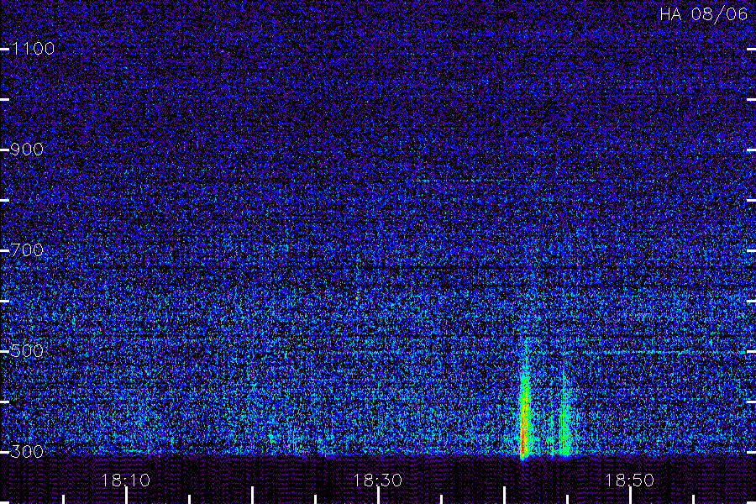The image size is (756, 504).
Task: Click the 900 frequency axis label
Action: 27,149
